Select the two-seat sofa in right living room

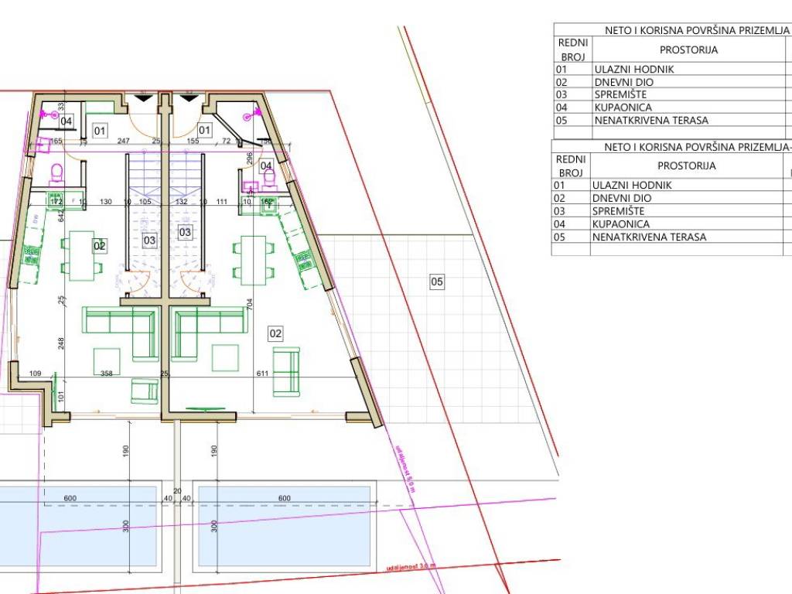(x=286, y=372)
